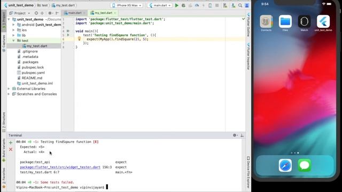
Task: Open the iPhone XS Max device selector
Action: click(127, 5)
